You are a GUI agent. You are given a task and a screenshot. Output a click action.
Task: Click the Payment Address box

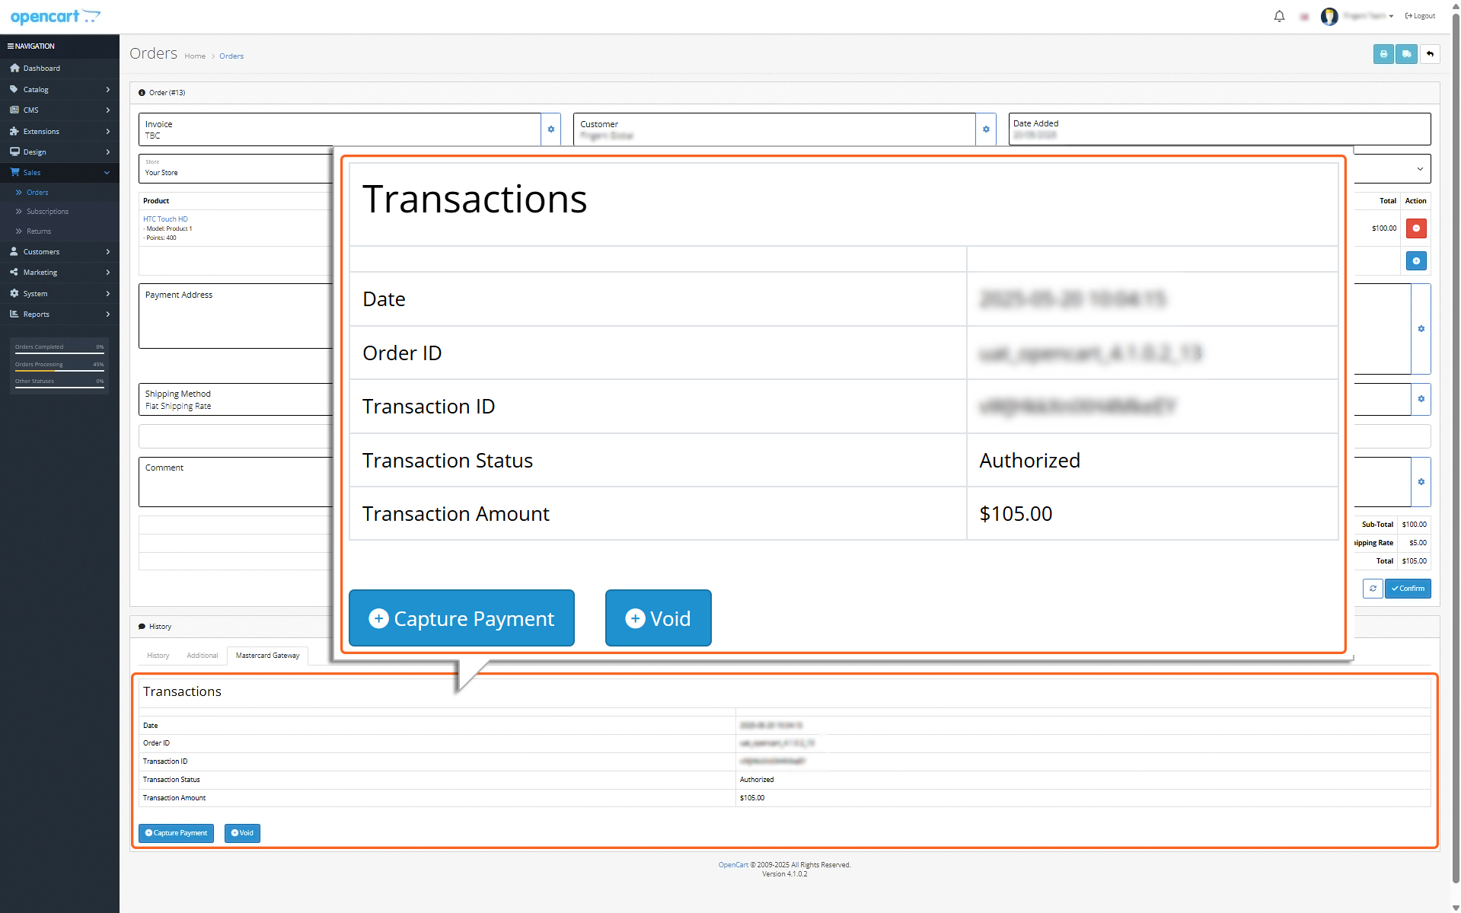pyautogui.click(x=236, y=316)
